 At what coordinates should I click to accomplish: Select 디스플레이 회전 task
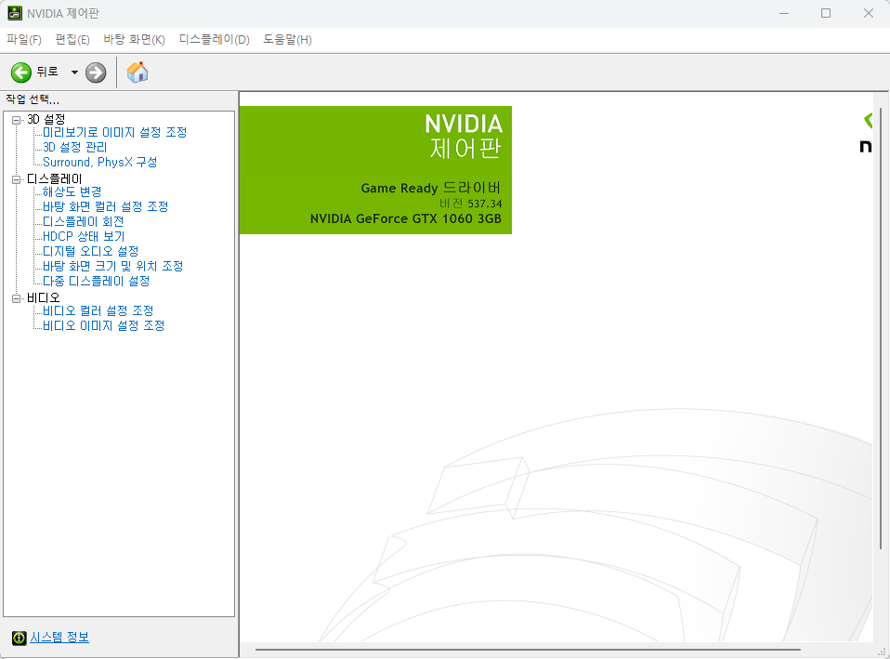[x=84, y=221]
